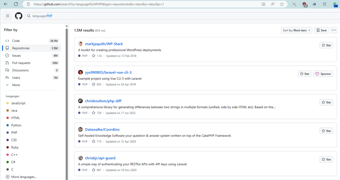Image resolution: width=340 pixels, height=180 pixels.
Task: Filter by C++ language
Action: 14,155
